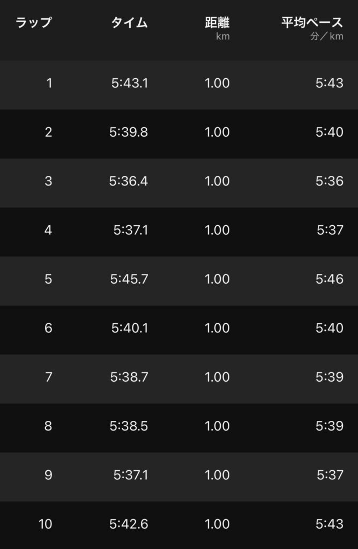Viewport: 358px width, 549px height.
Task: Click lap 9 row number
Action: pos(49,475)
